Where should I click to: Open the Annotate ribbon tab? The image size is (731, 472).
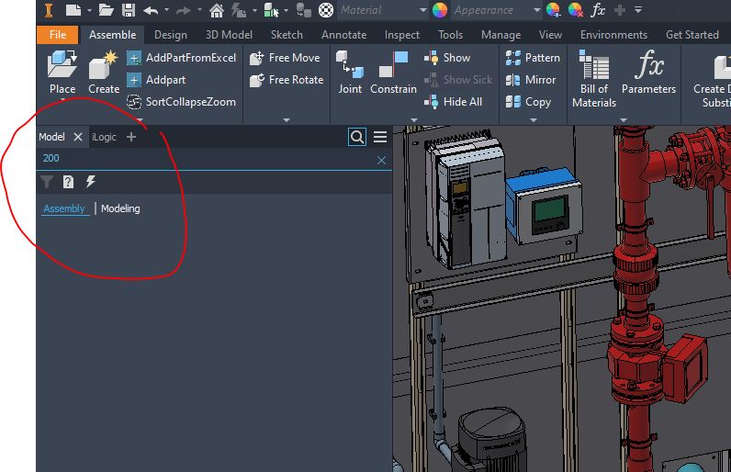343,35
